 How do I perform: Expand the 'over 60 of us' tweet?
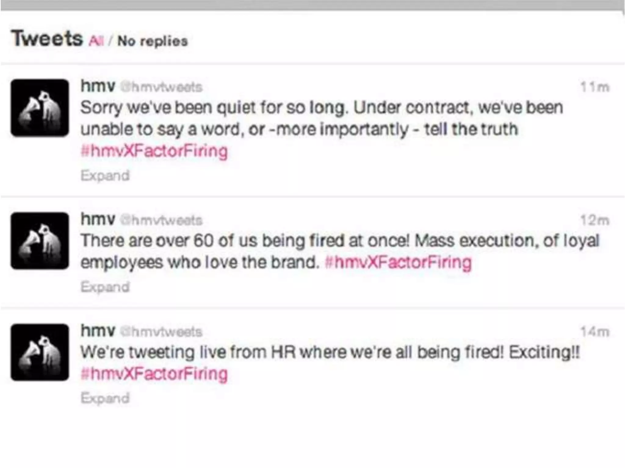[105, 287]
